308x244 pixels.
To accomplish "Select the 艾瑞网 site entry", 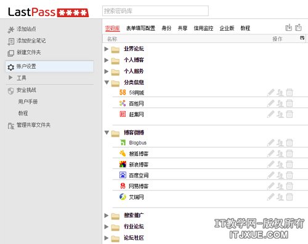I will click(x=136, y=197).
